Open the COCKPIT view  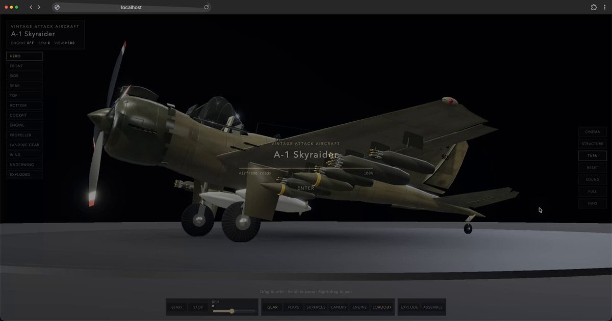pos(24,115)
